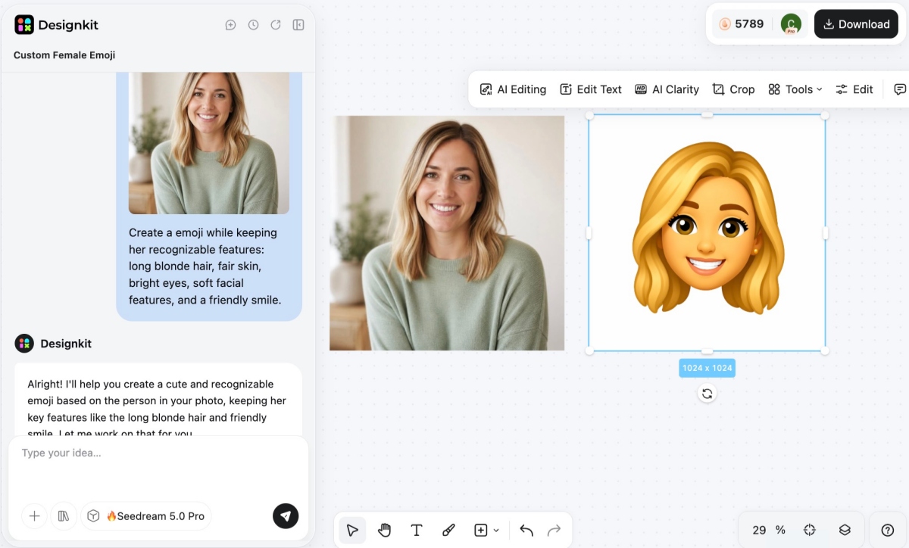Click the 29 % zoom level

[x=769, y=530]
